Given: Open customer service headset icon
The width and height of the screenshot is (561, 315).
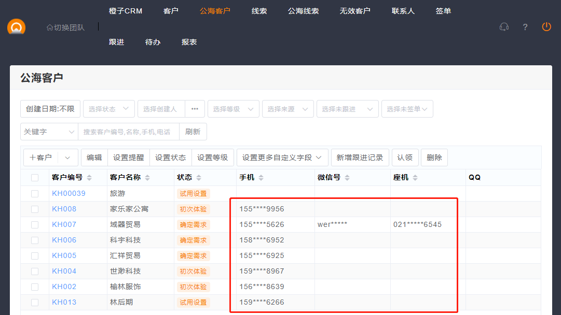Looking at the screenshot, I should click(x=503, y=27).
